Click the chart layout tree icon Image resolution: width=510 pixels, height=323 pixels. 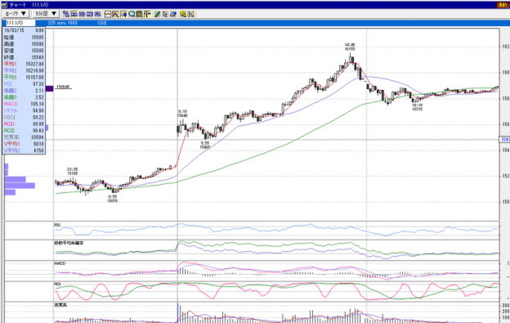click(66, 14)
